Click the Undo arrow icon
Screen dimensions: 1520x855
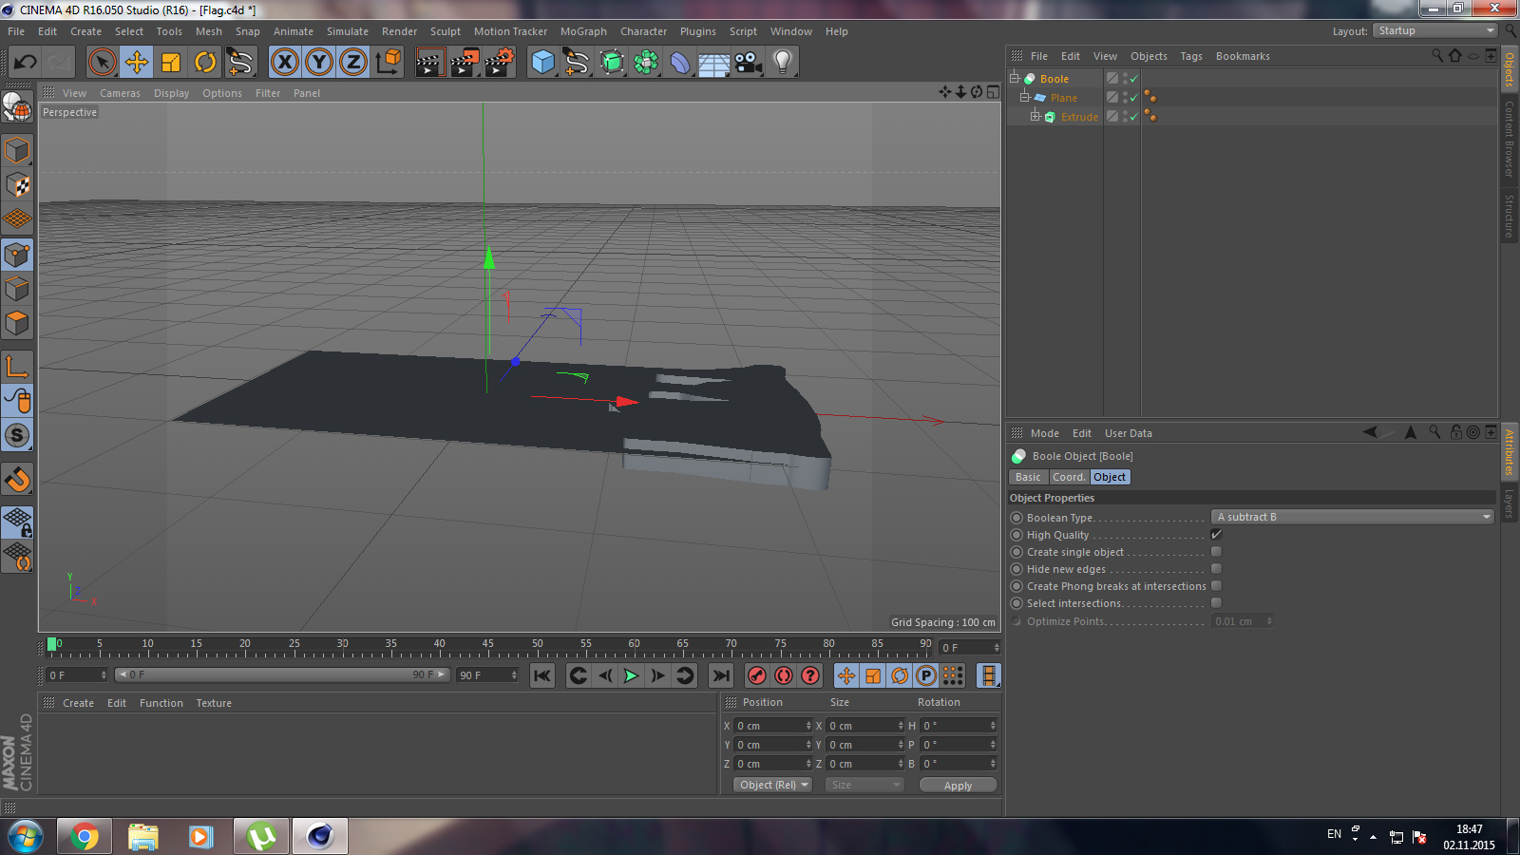point(26,63)
